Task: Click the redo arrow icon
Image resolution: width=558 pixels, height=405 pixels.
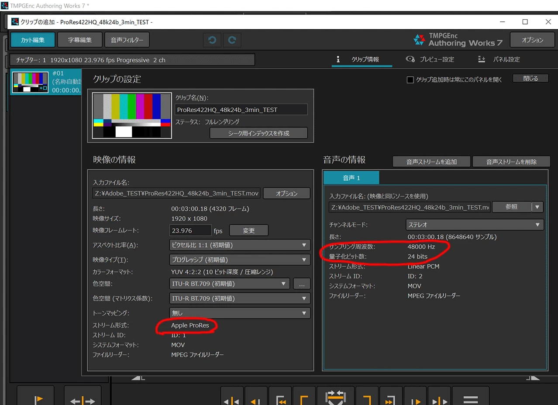Action: 232,40
